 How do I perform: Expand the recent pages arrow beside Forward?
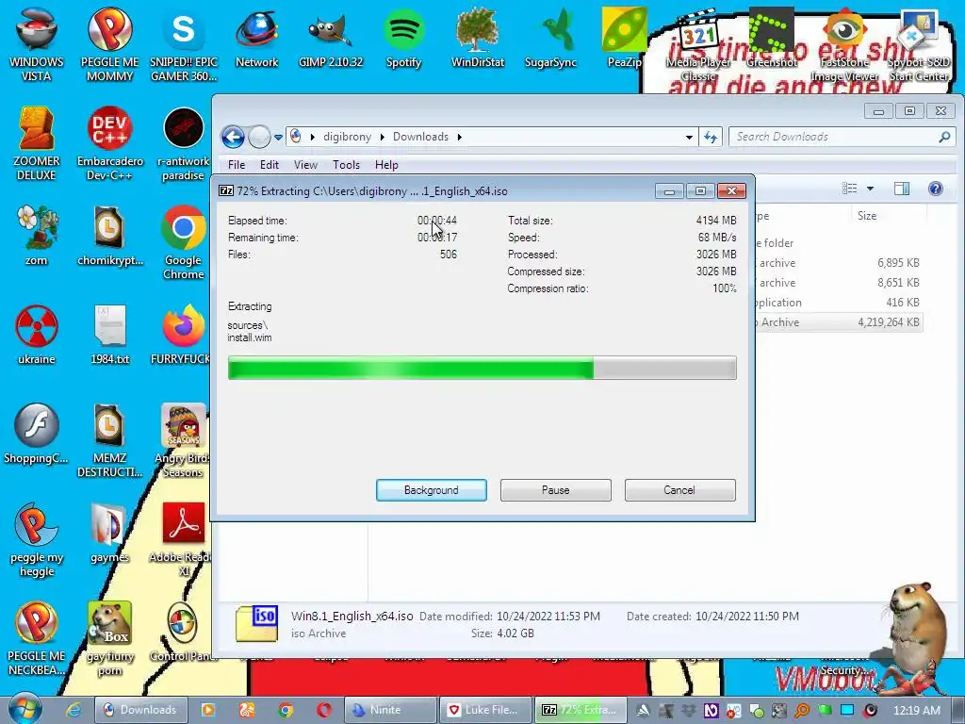tap(278, 138)
